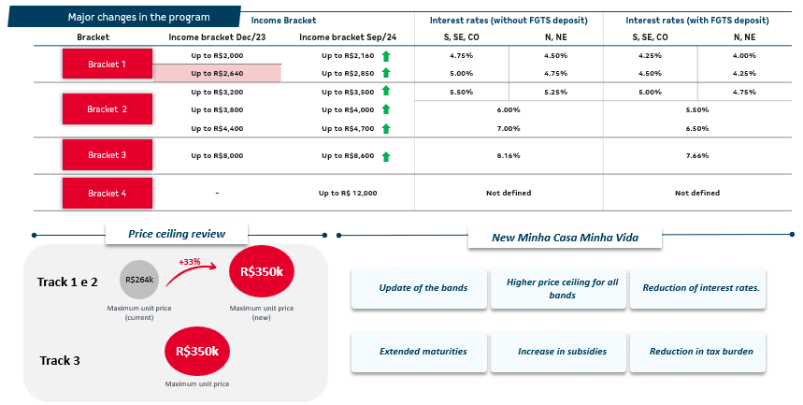Click the Up to R$4,700 text
This screenshot has width=803, height=405.
pyautogui.click(x=348, y=128)
